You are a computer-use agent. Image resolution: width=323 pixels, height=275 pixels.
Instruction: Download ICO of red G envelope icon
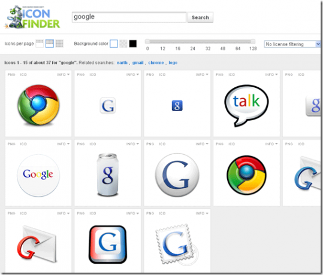point(23,213)
